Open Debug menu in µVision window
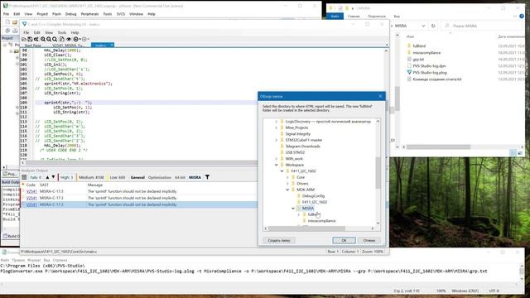This screenshot has height=298, width=530. (70, 14)
